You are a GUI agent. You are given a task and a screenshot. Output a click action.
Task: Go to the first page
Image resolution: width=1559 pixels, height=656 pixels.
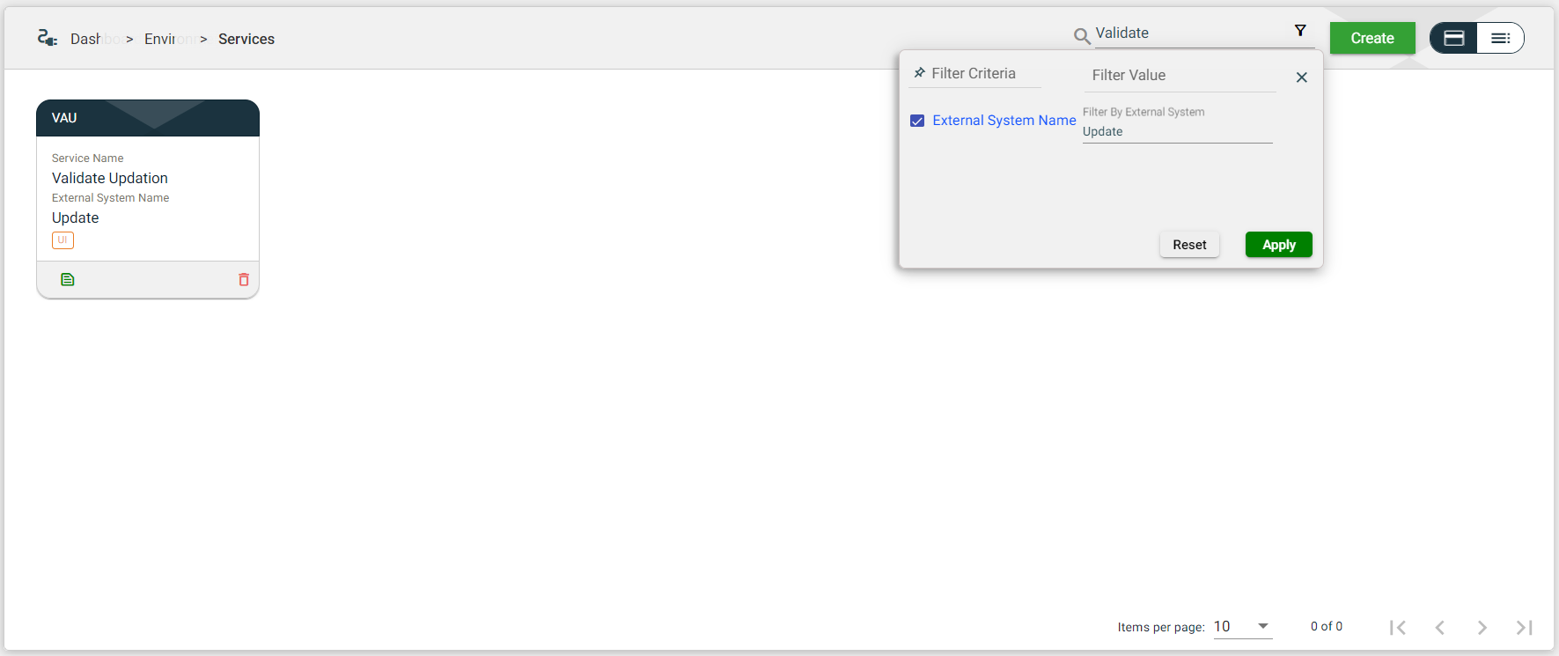click(1397, 627)
